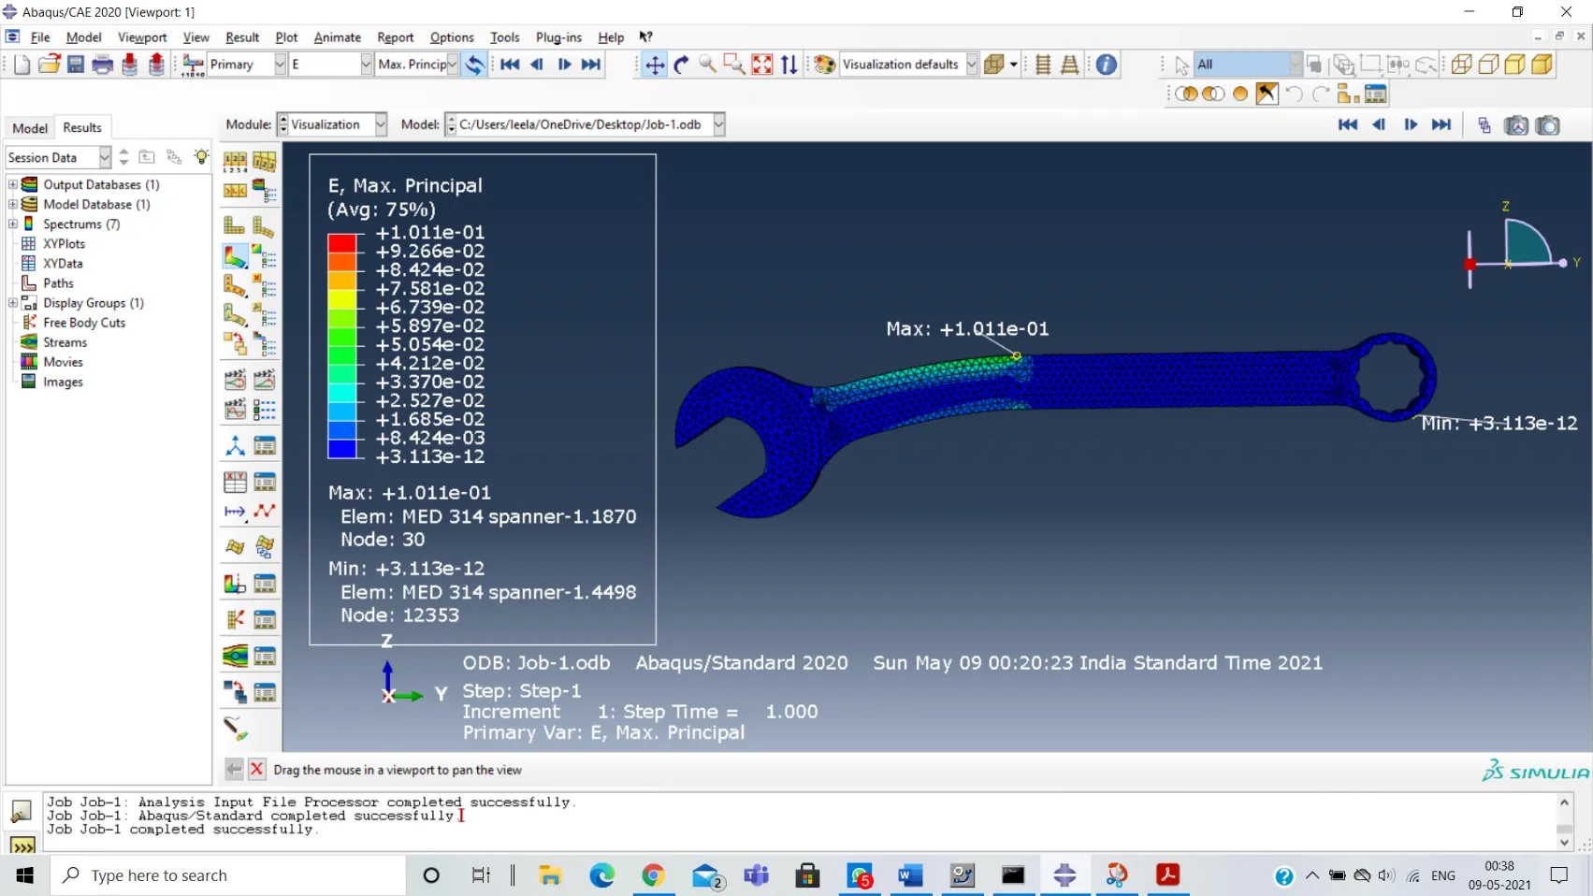Screen dimensions: 1593x896
Task: Toggle the bulb filter icon in tree
Action: [201, 157]
